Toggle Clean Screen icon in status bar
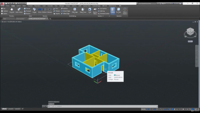 pyautogui.click(x=196, y=109)
